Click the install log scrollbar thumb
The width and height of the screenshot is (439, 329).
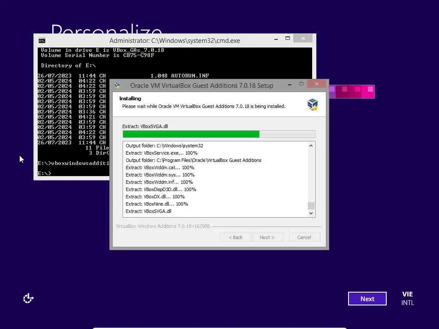pos(311,206)
